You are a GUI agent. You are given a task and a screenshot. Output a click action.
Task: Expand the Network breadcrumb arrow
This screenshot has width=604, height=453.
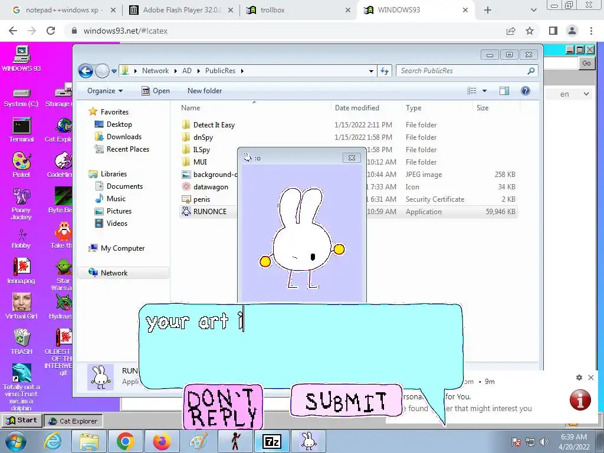(x=175, y=71)
